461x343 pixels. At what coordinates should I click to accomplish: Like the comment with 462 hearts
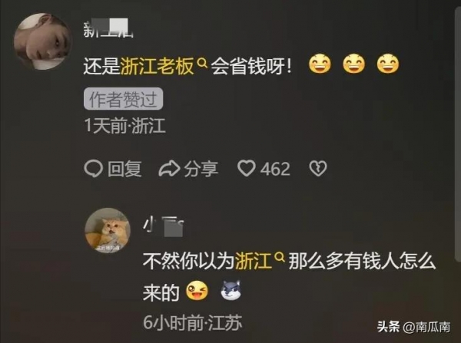pyautogui.click(x=247, y=169)
